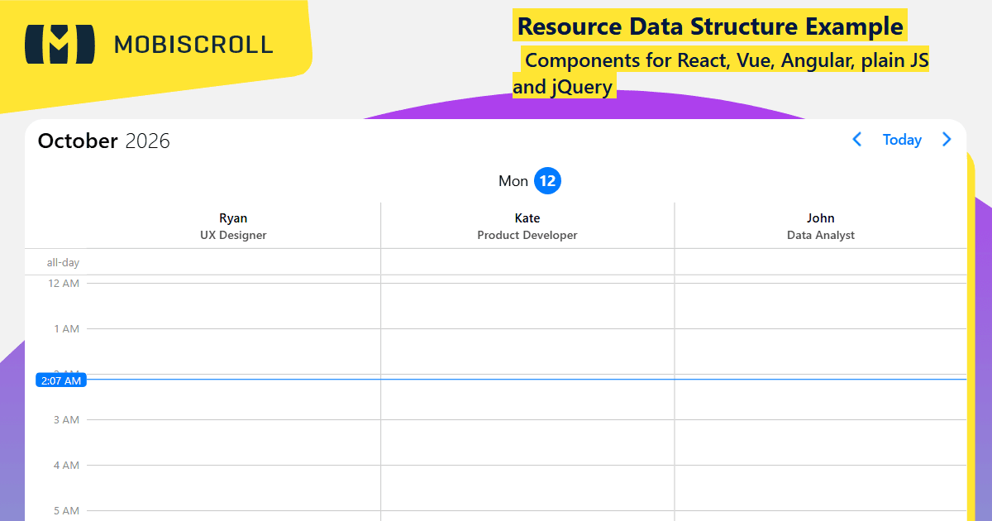Click the UX Designer role label
The height and width of the screenshot is (521, 992).
point(233,236)
